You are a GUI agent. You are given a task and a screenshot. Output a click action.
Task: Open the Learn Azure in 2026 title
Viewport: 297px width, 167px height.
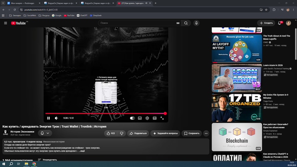(x=273, y=65)
